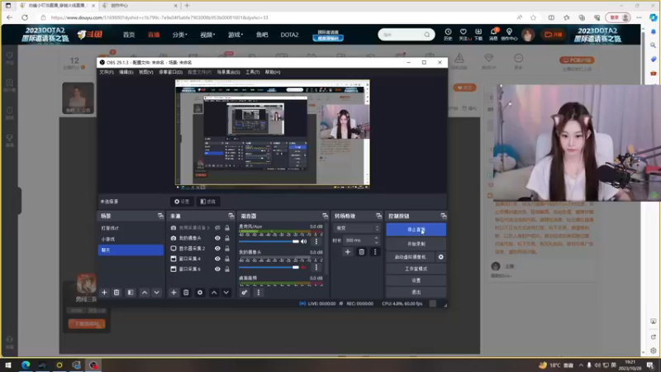Select the 小游戏 scene
The width and height of the screenshot is (661, 372).
click(131, 239)
